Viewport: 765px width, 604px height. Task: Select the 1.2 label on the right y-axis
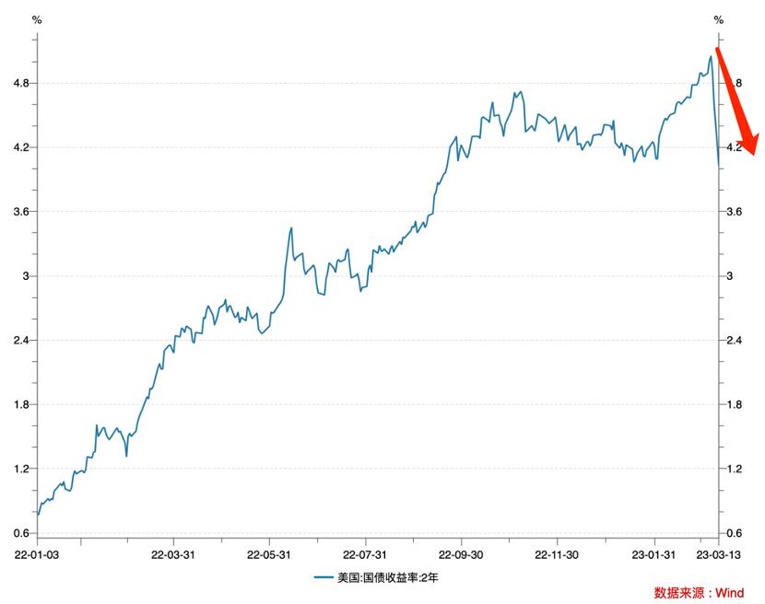[736, 469]
